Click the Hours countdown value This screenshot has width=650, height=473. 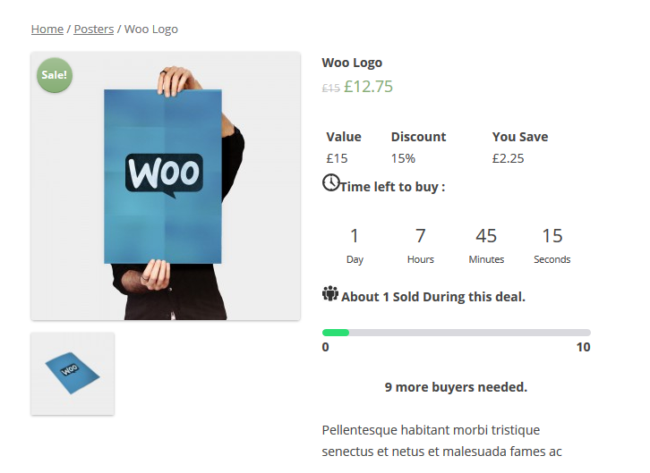(x=420, y=236)
